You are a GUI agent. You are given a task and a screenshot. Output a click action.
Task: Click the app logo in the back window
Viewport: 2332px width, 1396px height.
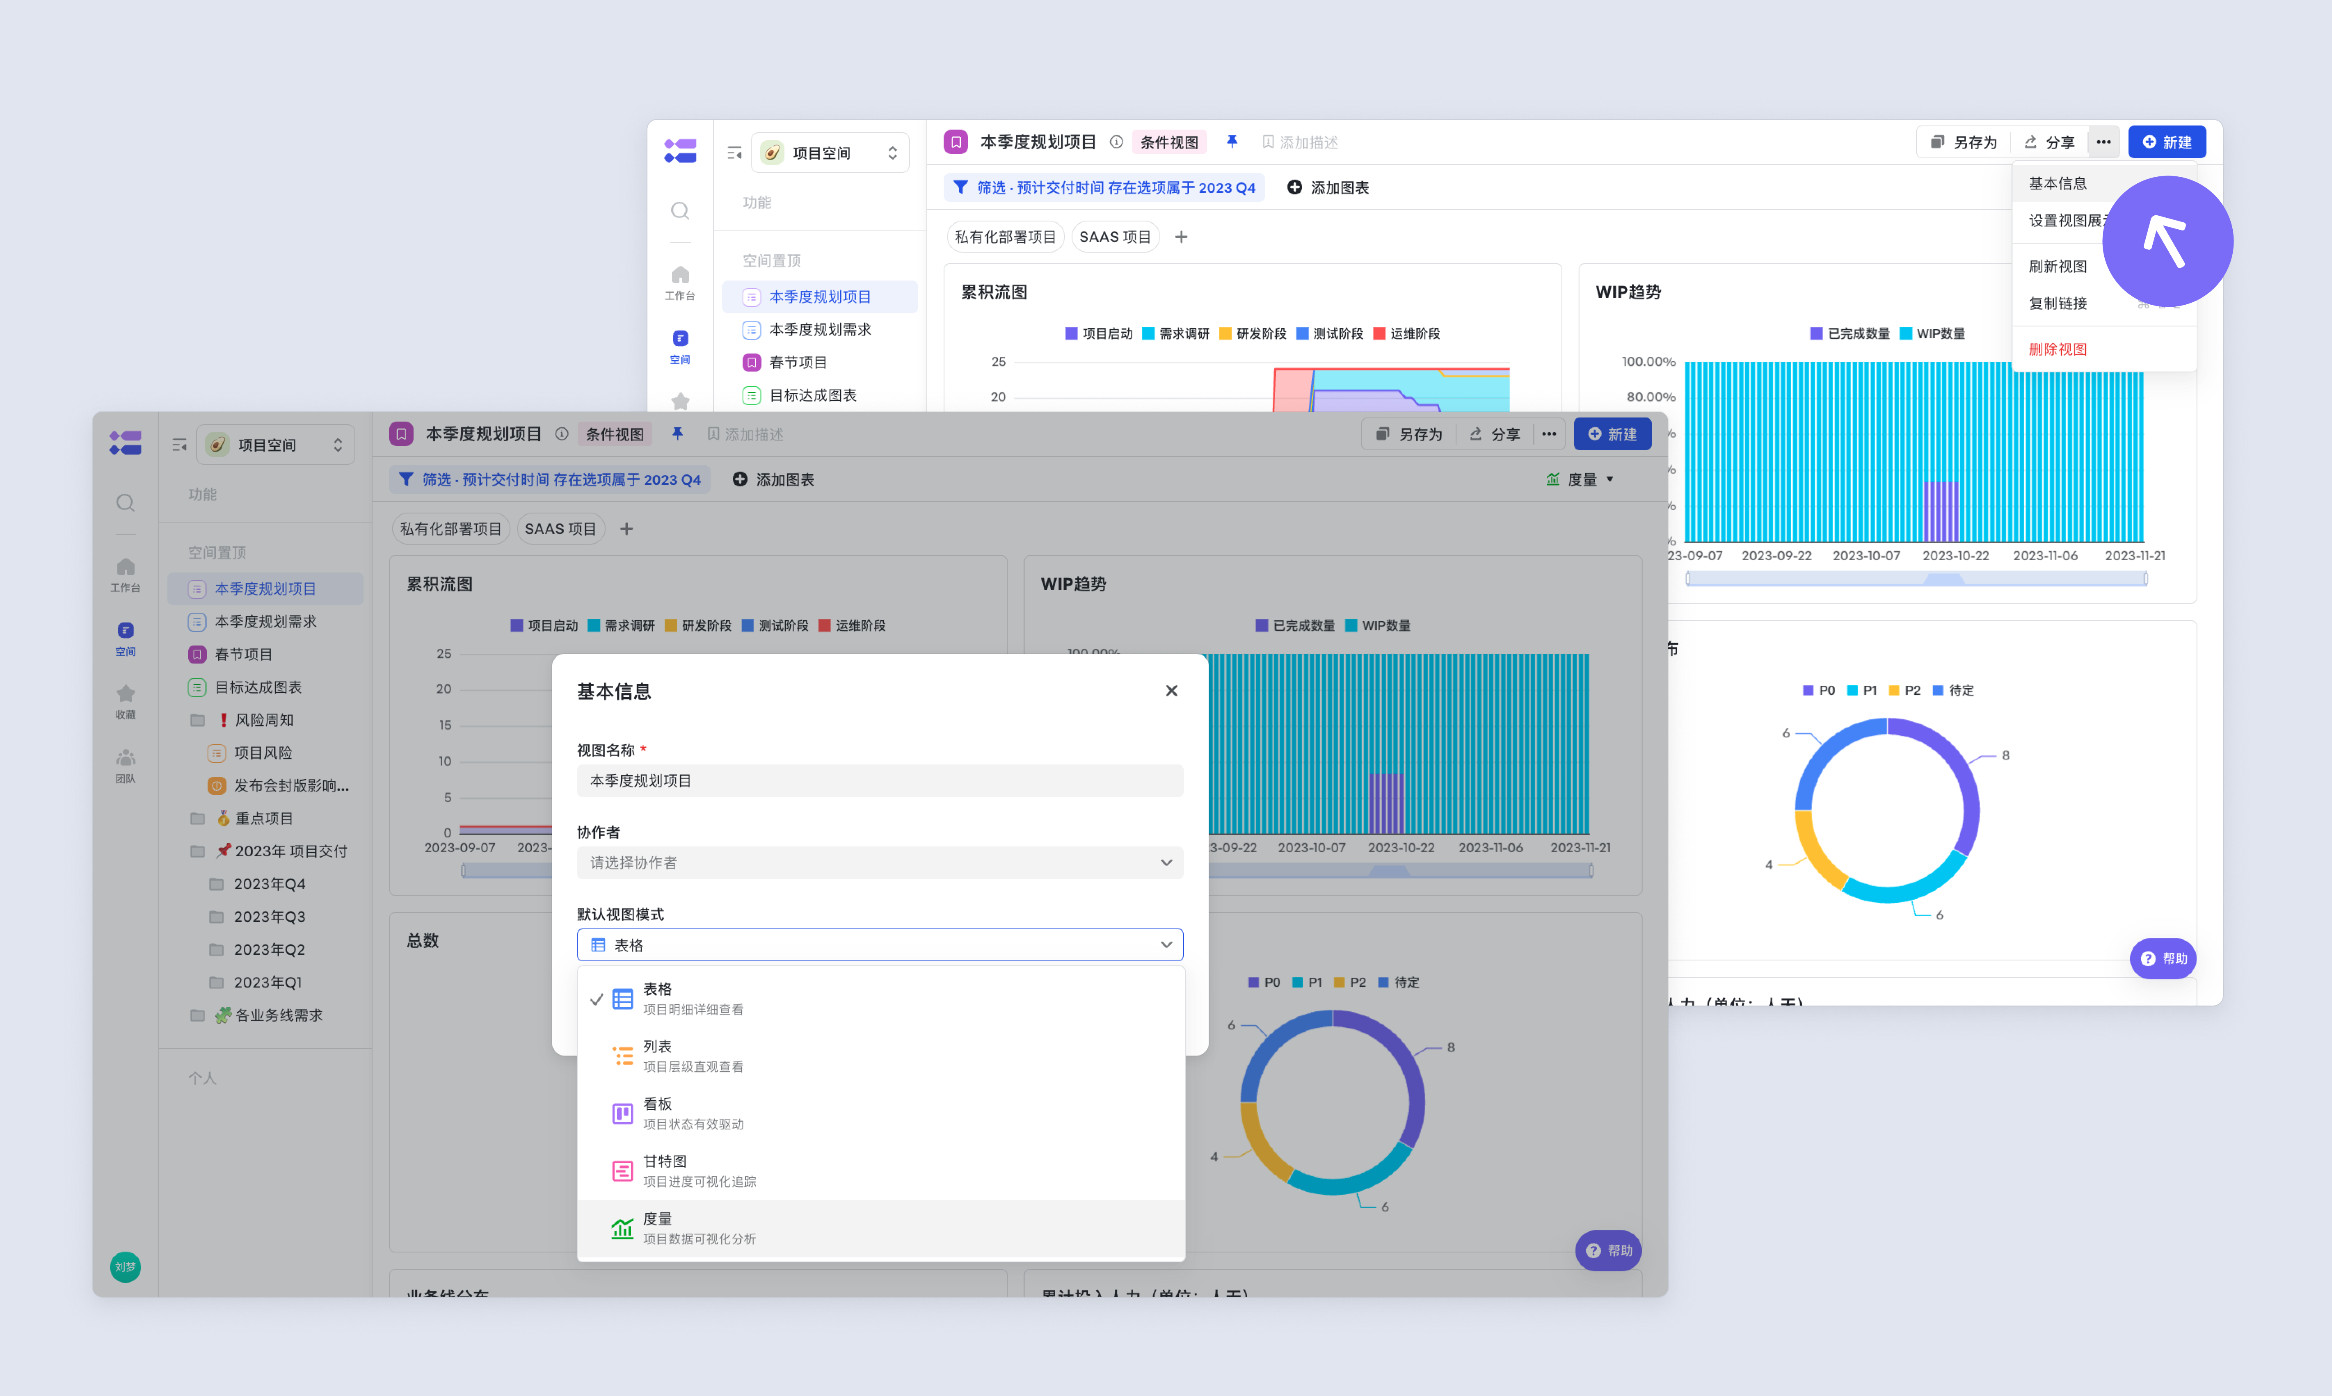679,150
